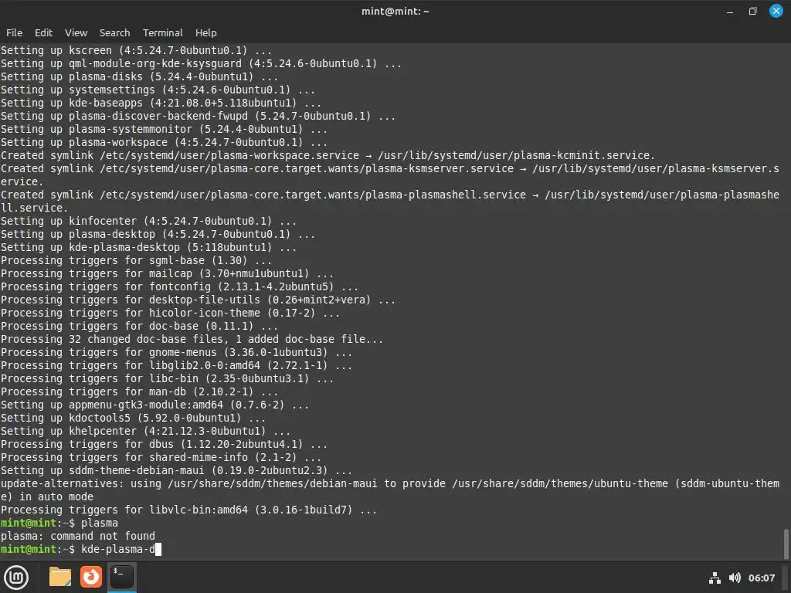
Task: Open the View menu
Action: pos(76,32)
